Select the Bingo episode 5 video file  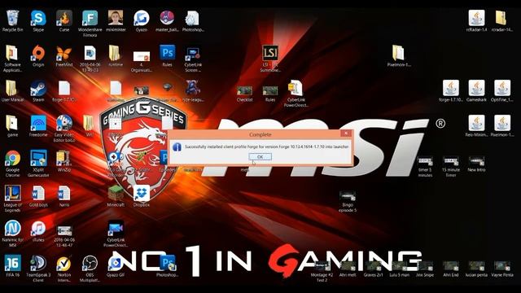click(348, 202)
